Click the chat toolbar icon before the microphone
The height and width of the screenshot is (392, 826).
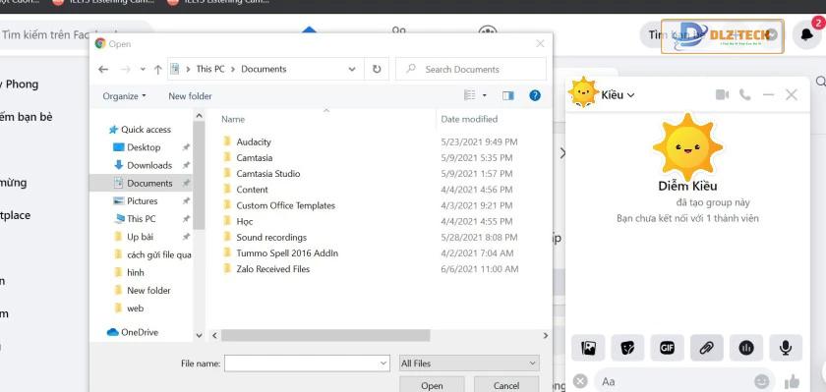tap(746, 348)
